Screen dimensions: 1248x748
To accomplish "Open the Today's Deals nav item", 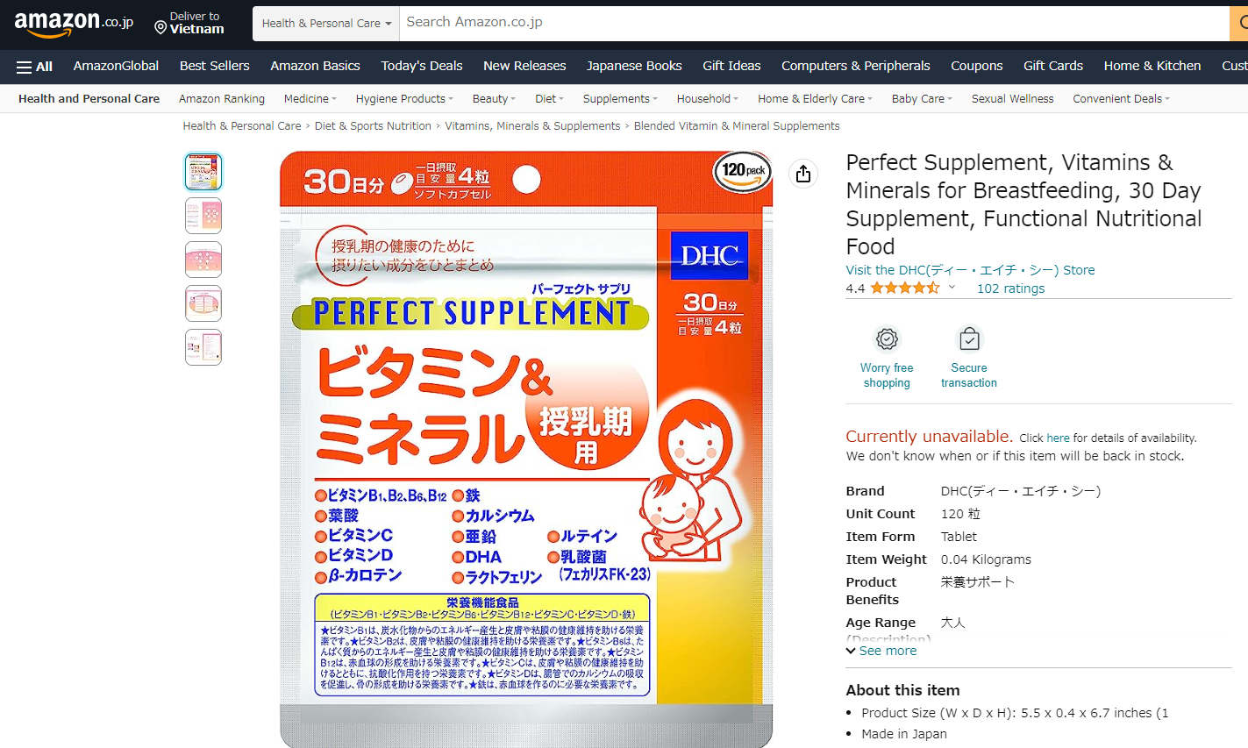I will [422, 66].
